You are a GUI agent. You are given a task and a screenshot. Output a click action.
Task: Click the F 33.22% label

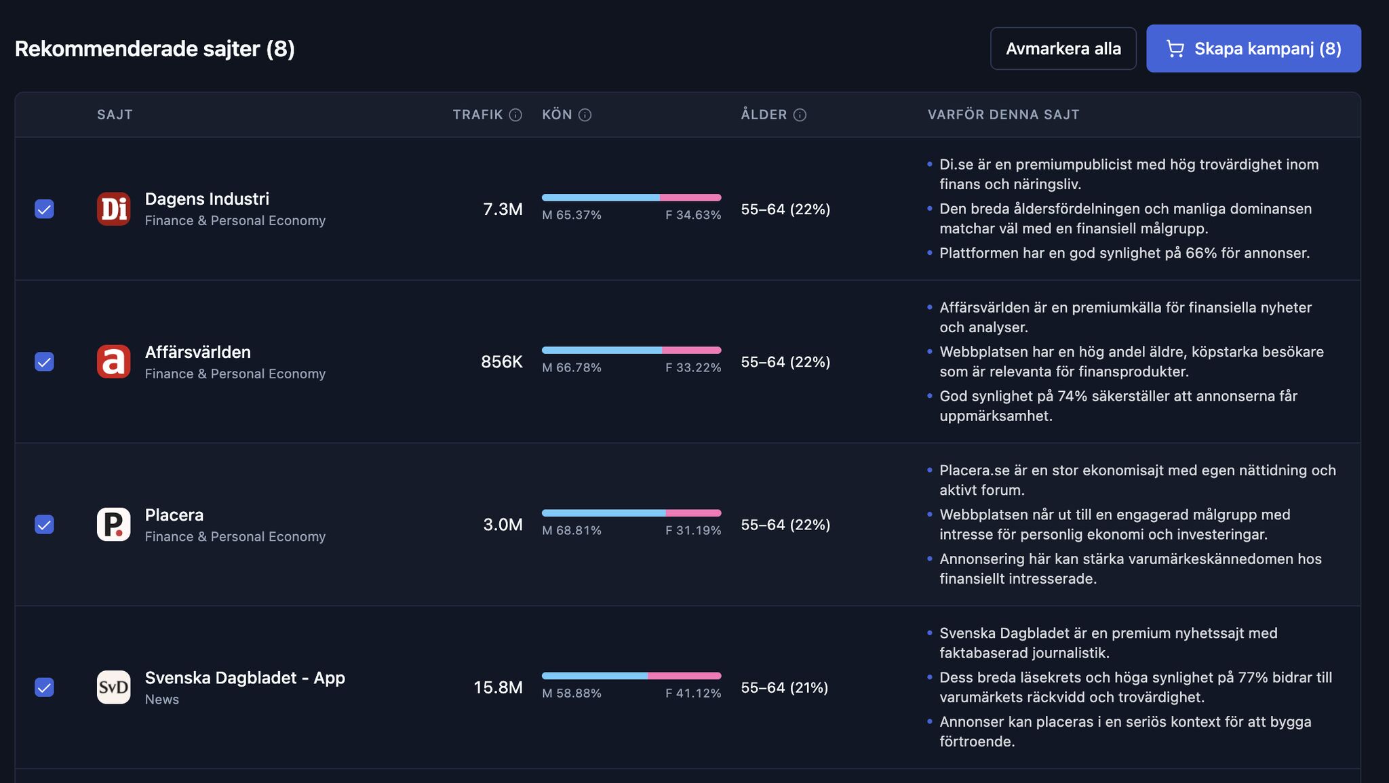tap(693, 367)
